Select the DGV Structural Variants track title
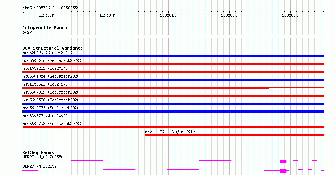 point(53,48)
